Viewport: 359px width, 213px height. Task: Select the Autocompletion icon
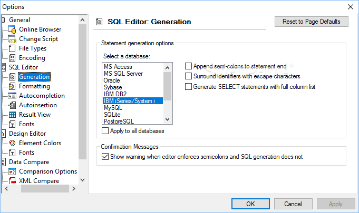[12, 96]
